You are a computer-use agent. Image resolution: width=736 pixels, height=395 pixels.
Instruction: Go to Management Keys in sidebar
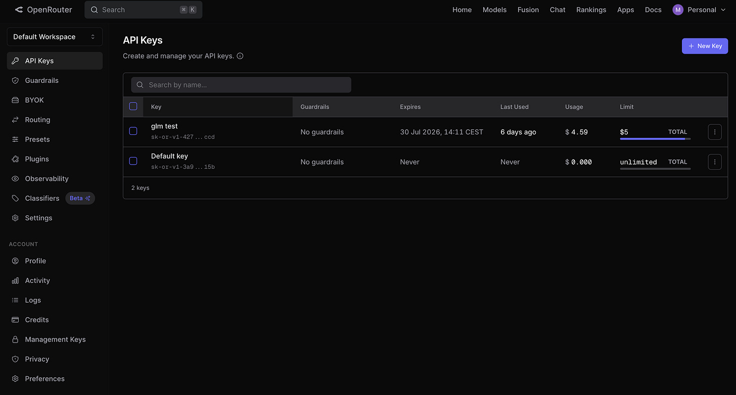click(x=55, y=339)
